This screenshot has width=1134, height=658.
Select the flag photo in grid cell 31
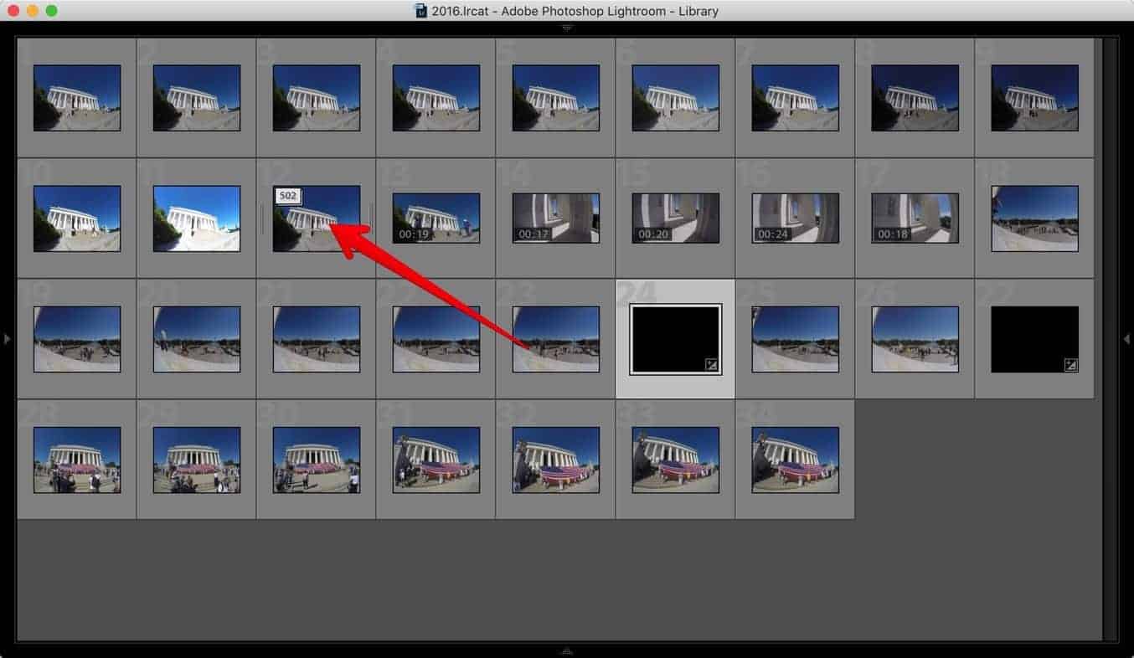436,460
